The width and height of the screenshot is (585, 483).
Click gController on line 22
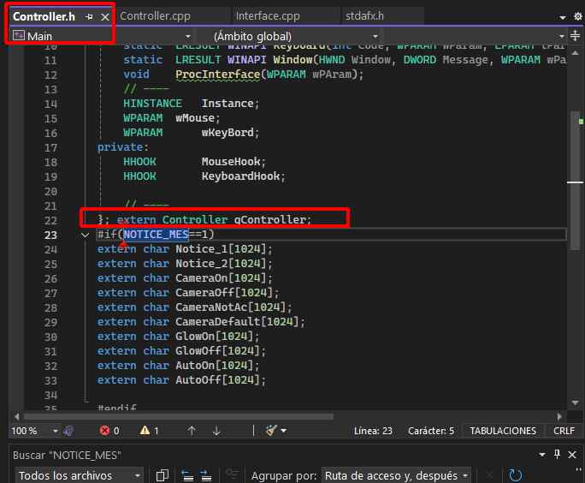tap(269, 219)
